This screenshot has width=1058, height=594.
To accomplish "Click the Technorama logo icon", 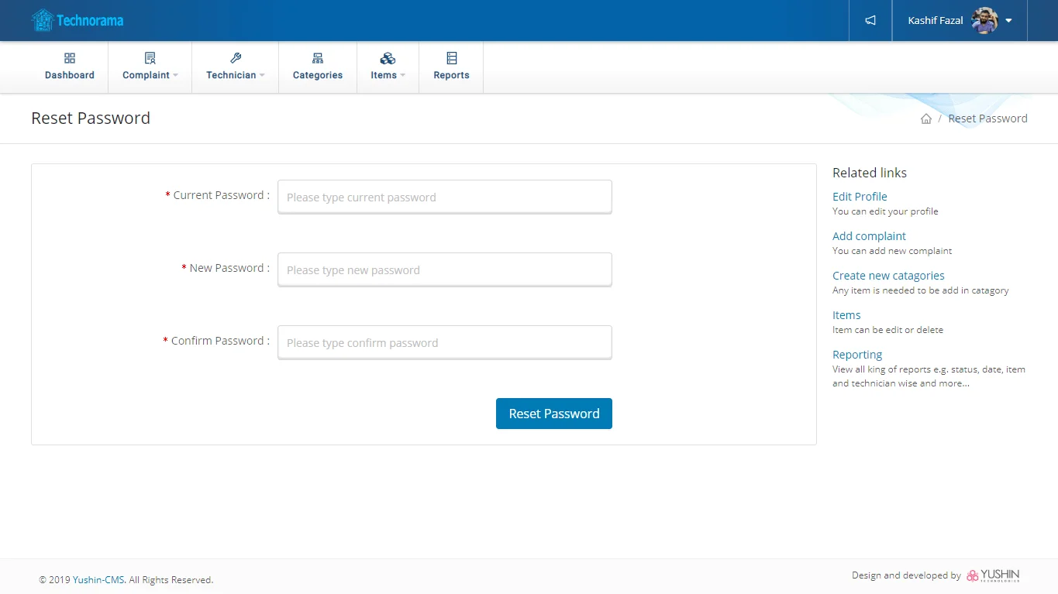I will (43, 20).
